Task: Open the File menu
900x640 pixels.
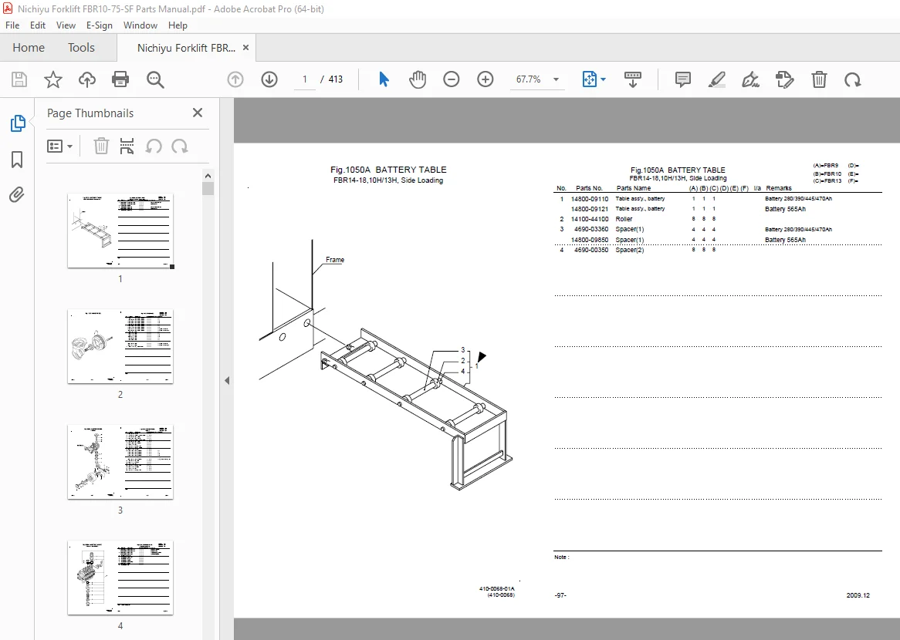Action: click(12, 25)
